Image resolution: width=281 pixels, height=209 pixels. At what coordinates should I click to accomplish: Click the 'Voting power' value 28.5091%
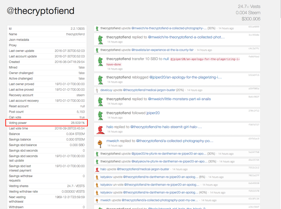coord(78,123)
